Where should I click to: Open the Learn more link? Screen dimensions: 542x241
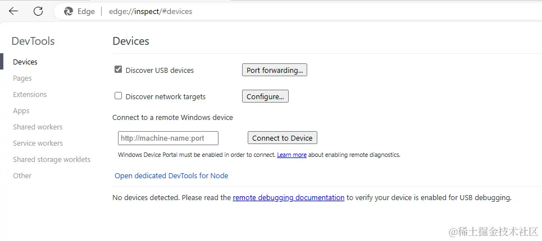click(292, 155)
